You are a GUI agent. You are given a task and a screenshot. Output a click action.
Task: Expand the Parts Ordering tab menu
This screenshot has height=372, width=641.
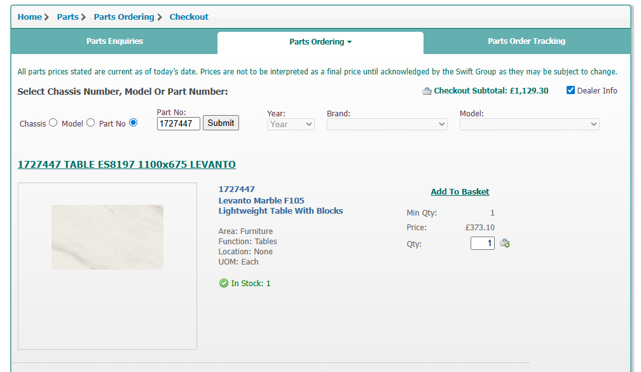point(320,42)
